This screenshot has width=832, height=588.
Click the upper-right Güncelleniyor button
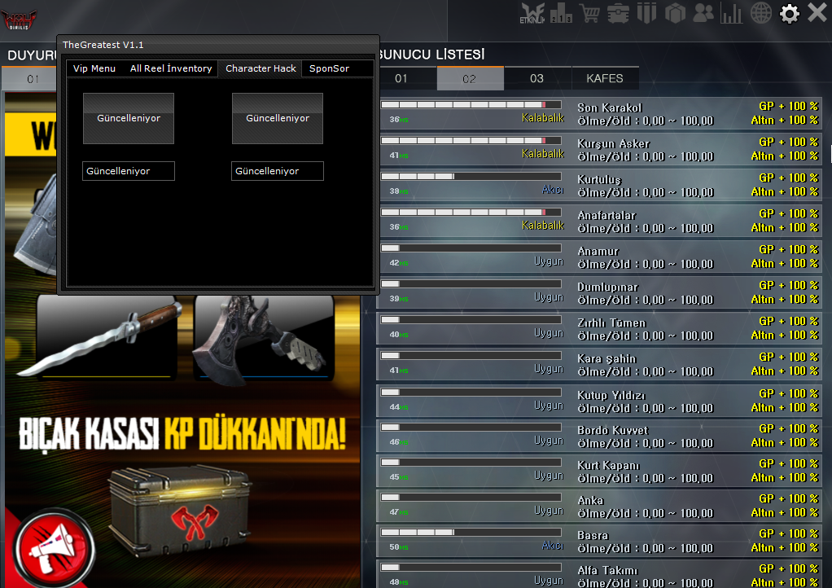(278, 118)
